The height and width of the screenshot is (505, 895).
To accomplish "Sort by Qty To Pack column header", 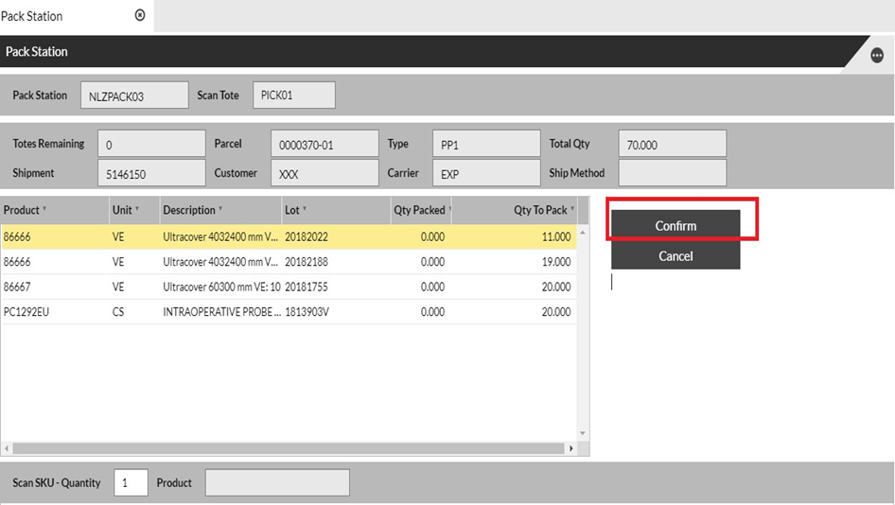I will (x=540, y=210).
